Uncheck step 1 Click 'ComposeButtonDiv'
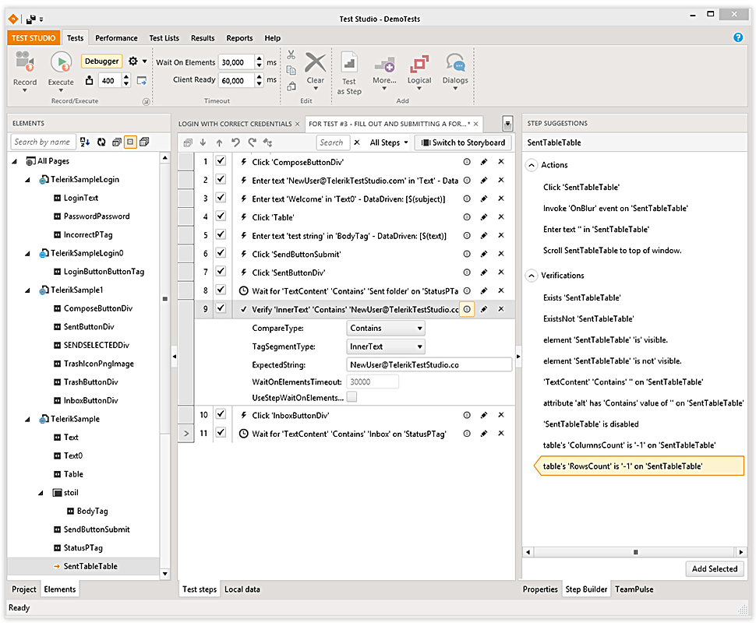The width and height of the screenshot is (756, 626). 221,161
